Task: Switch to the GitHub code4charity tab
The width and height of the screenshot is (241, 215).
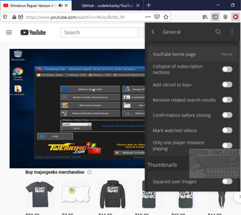Action: coord(108,6)
